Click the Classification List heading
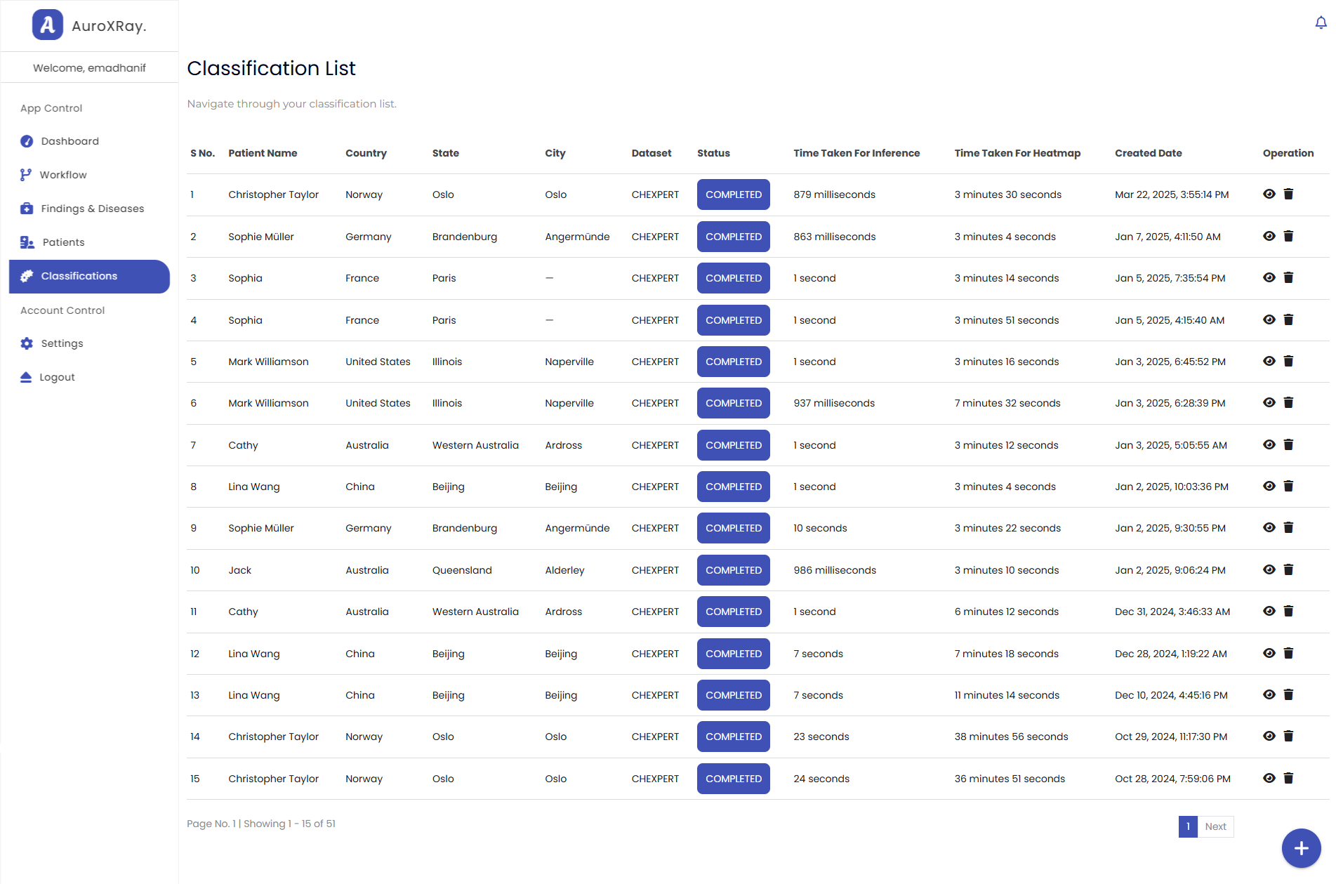This screenshot has width=1336, height=884. pos(271,68)
